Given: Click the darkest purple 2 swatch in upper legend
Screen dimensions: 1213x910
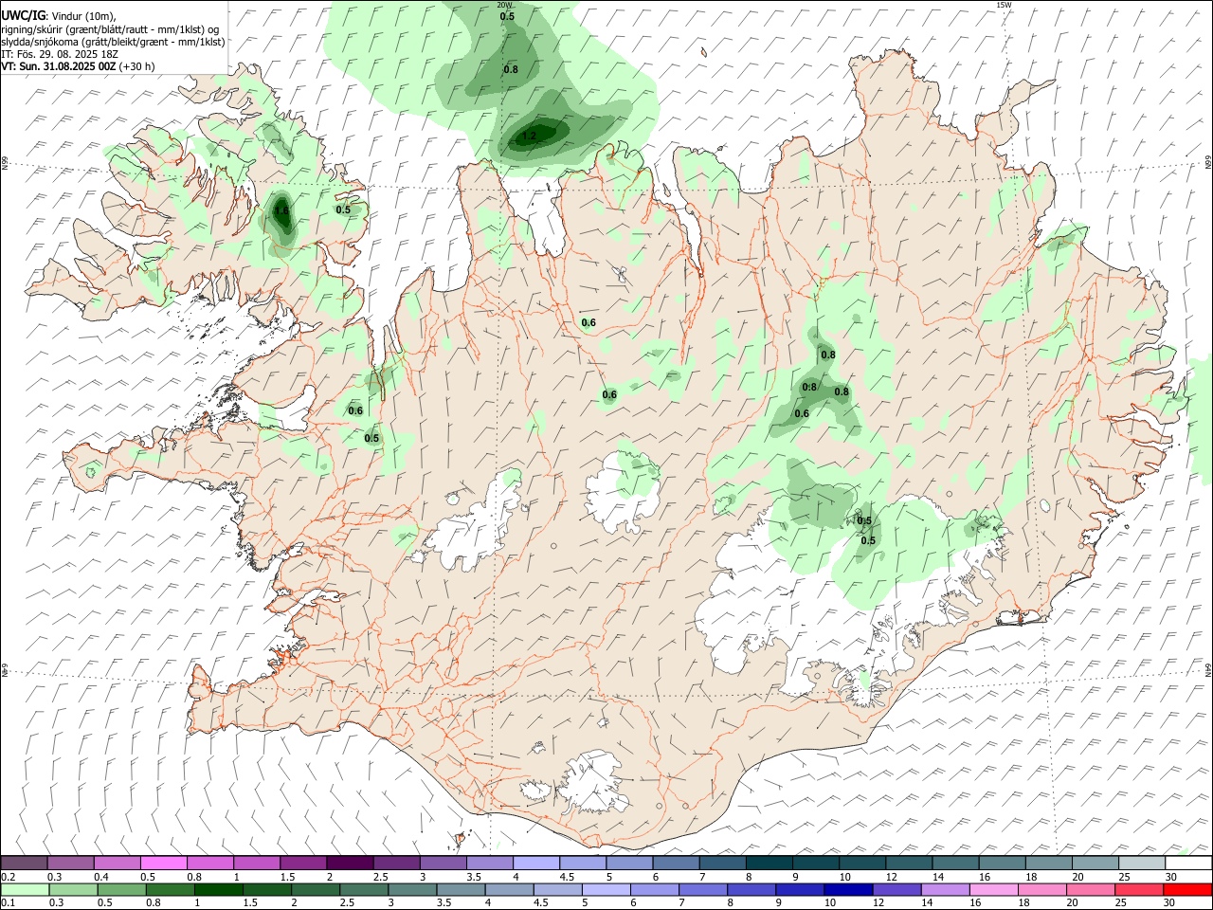Looking at the screenshot, I should 350,864.
